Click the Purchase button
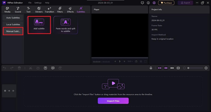211x112 pixels. 166,3
